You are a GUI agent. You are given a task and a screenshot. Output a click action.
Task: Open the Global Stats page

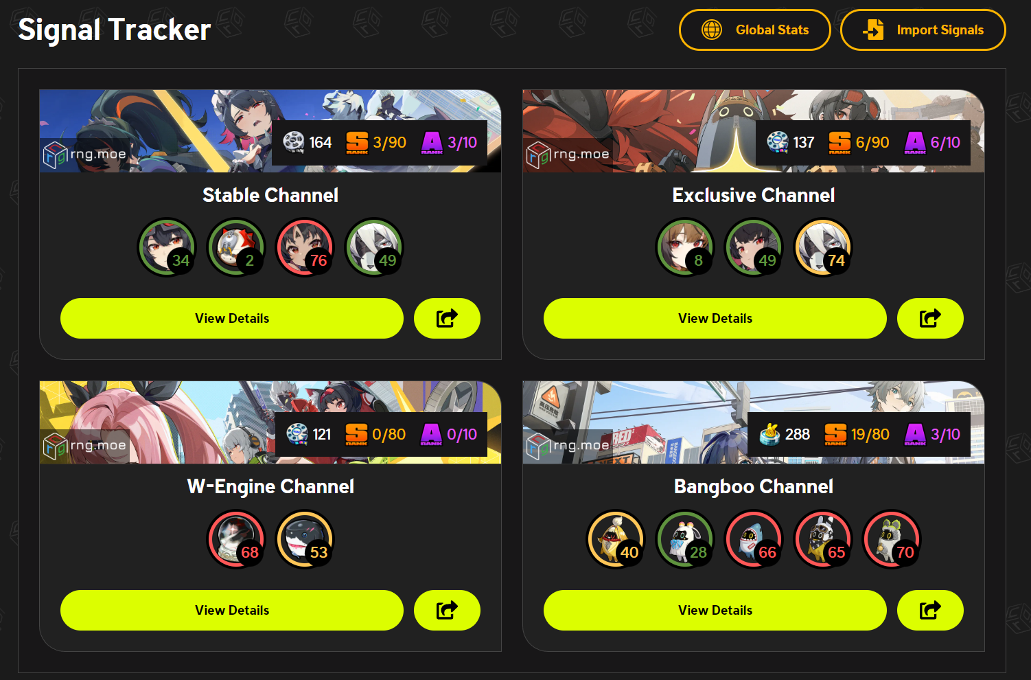click(x=754, y=30)
